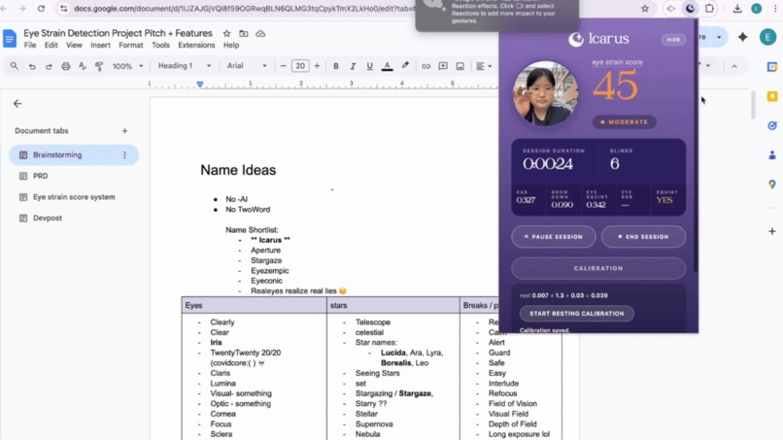
Task: Toggle italic formatting
Action: point(353,66)
